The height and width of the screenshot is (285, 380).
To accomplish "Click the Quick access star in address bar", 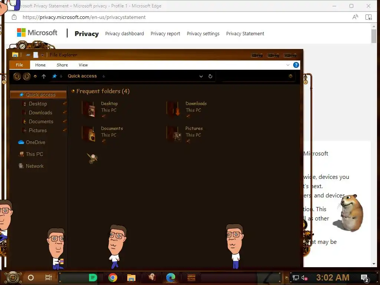I will (x=55, y=76).
